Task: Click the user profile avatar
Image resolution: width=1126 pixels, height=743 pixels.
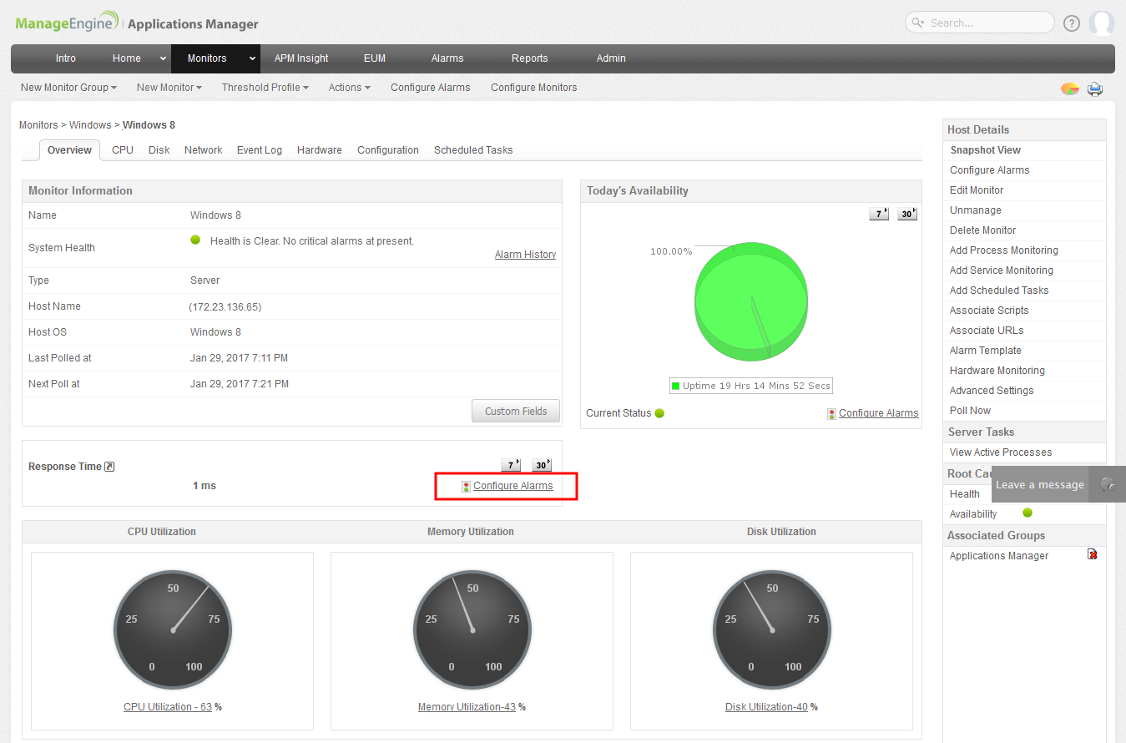Action: tap(1102, 23)
